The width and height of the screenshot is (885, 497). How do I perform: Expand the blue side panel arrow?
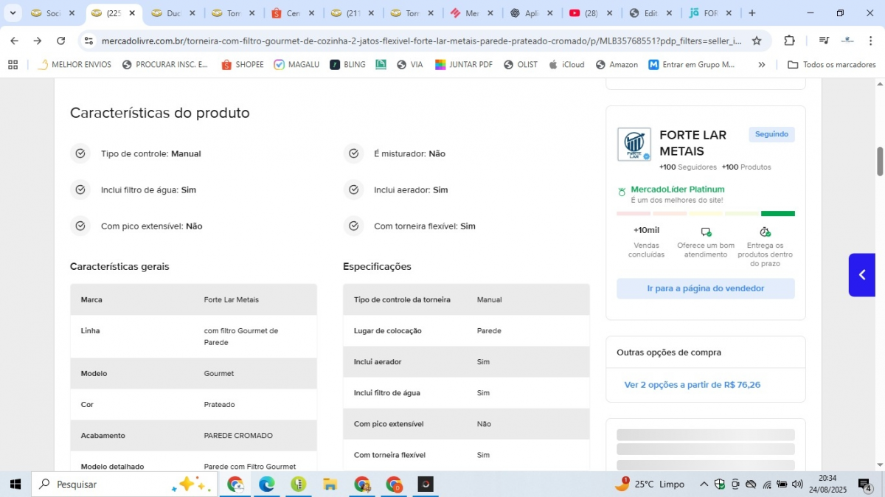pos(862,275)
